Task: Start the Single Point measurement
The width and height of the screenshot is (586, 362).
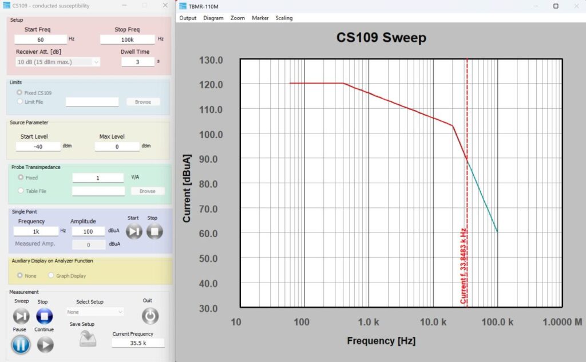Action: click(134, 231)
